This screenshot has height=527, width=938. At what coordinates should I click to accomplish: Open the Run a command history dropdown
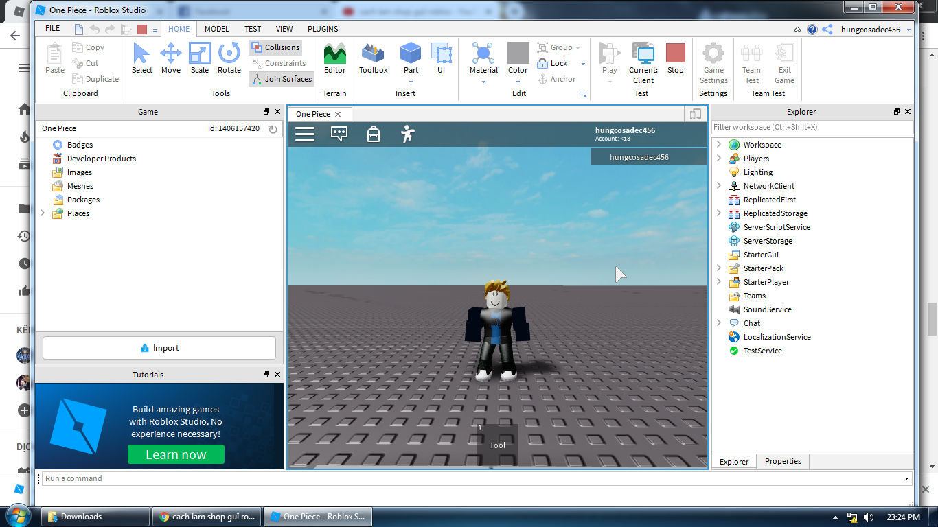tap(907, 478)
